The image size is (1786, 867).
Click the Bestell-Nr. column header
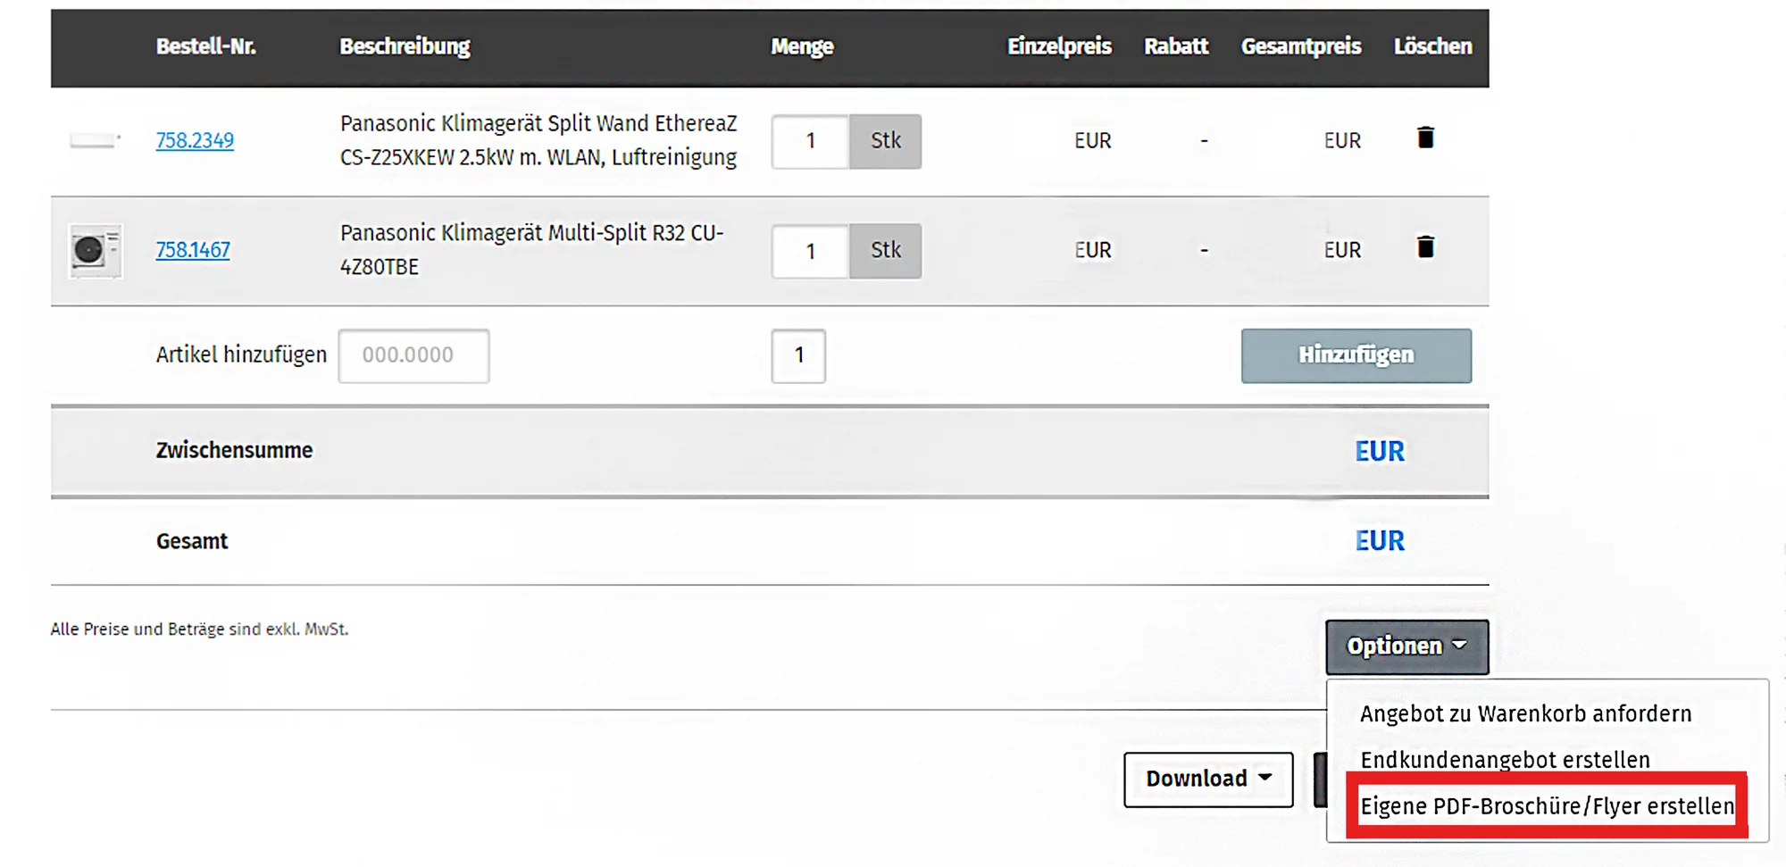click(205, 46)
